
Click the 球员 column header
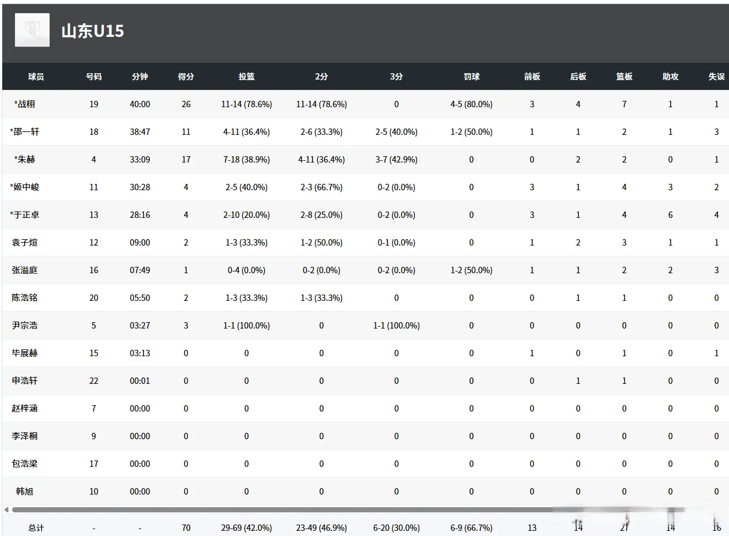pos(36,77)
